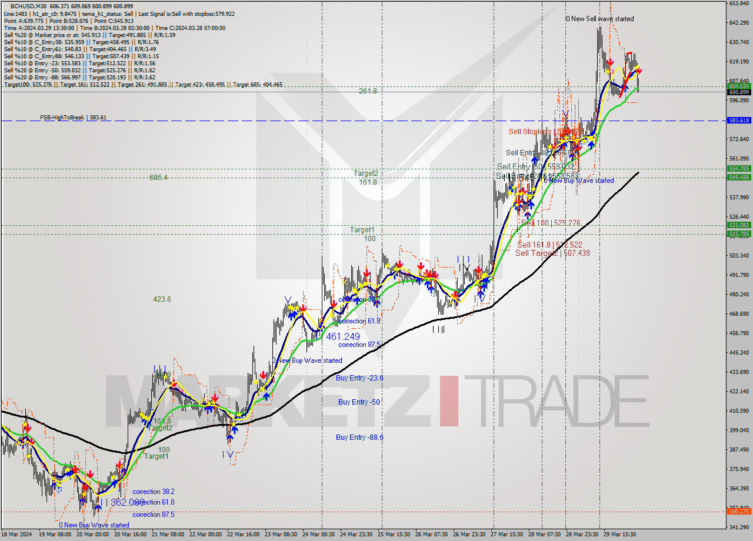Click the green 261.8 Fibonacci label

tap(368, 91)
